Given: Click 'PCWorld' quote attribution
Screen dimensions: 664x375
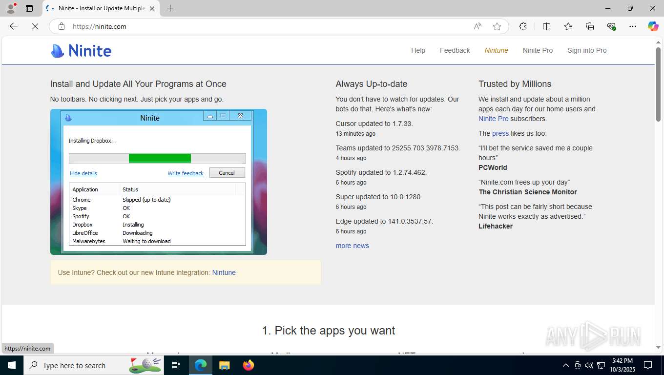Looking at the screenshot, I should pos(493,167).
